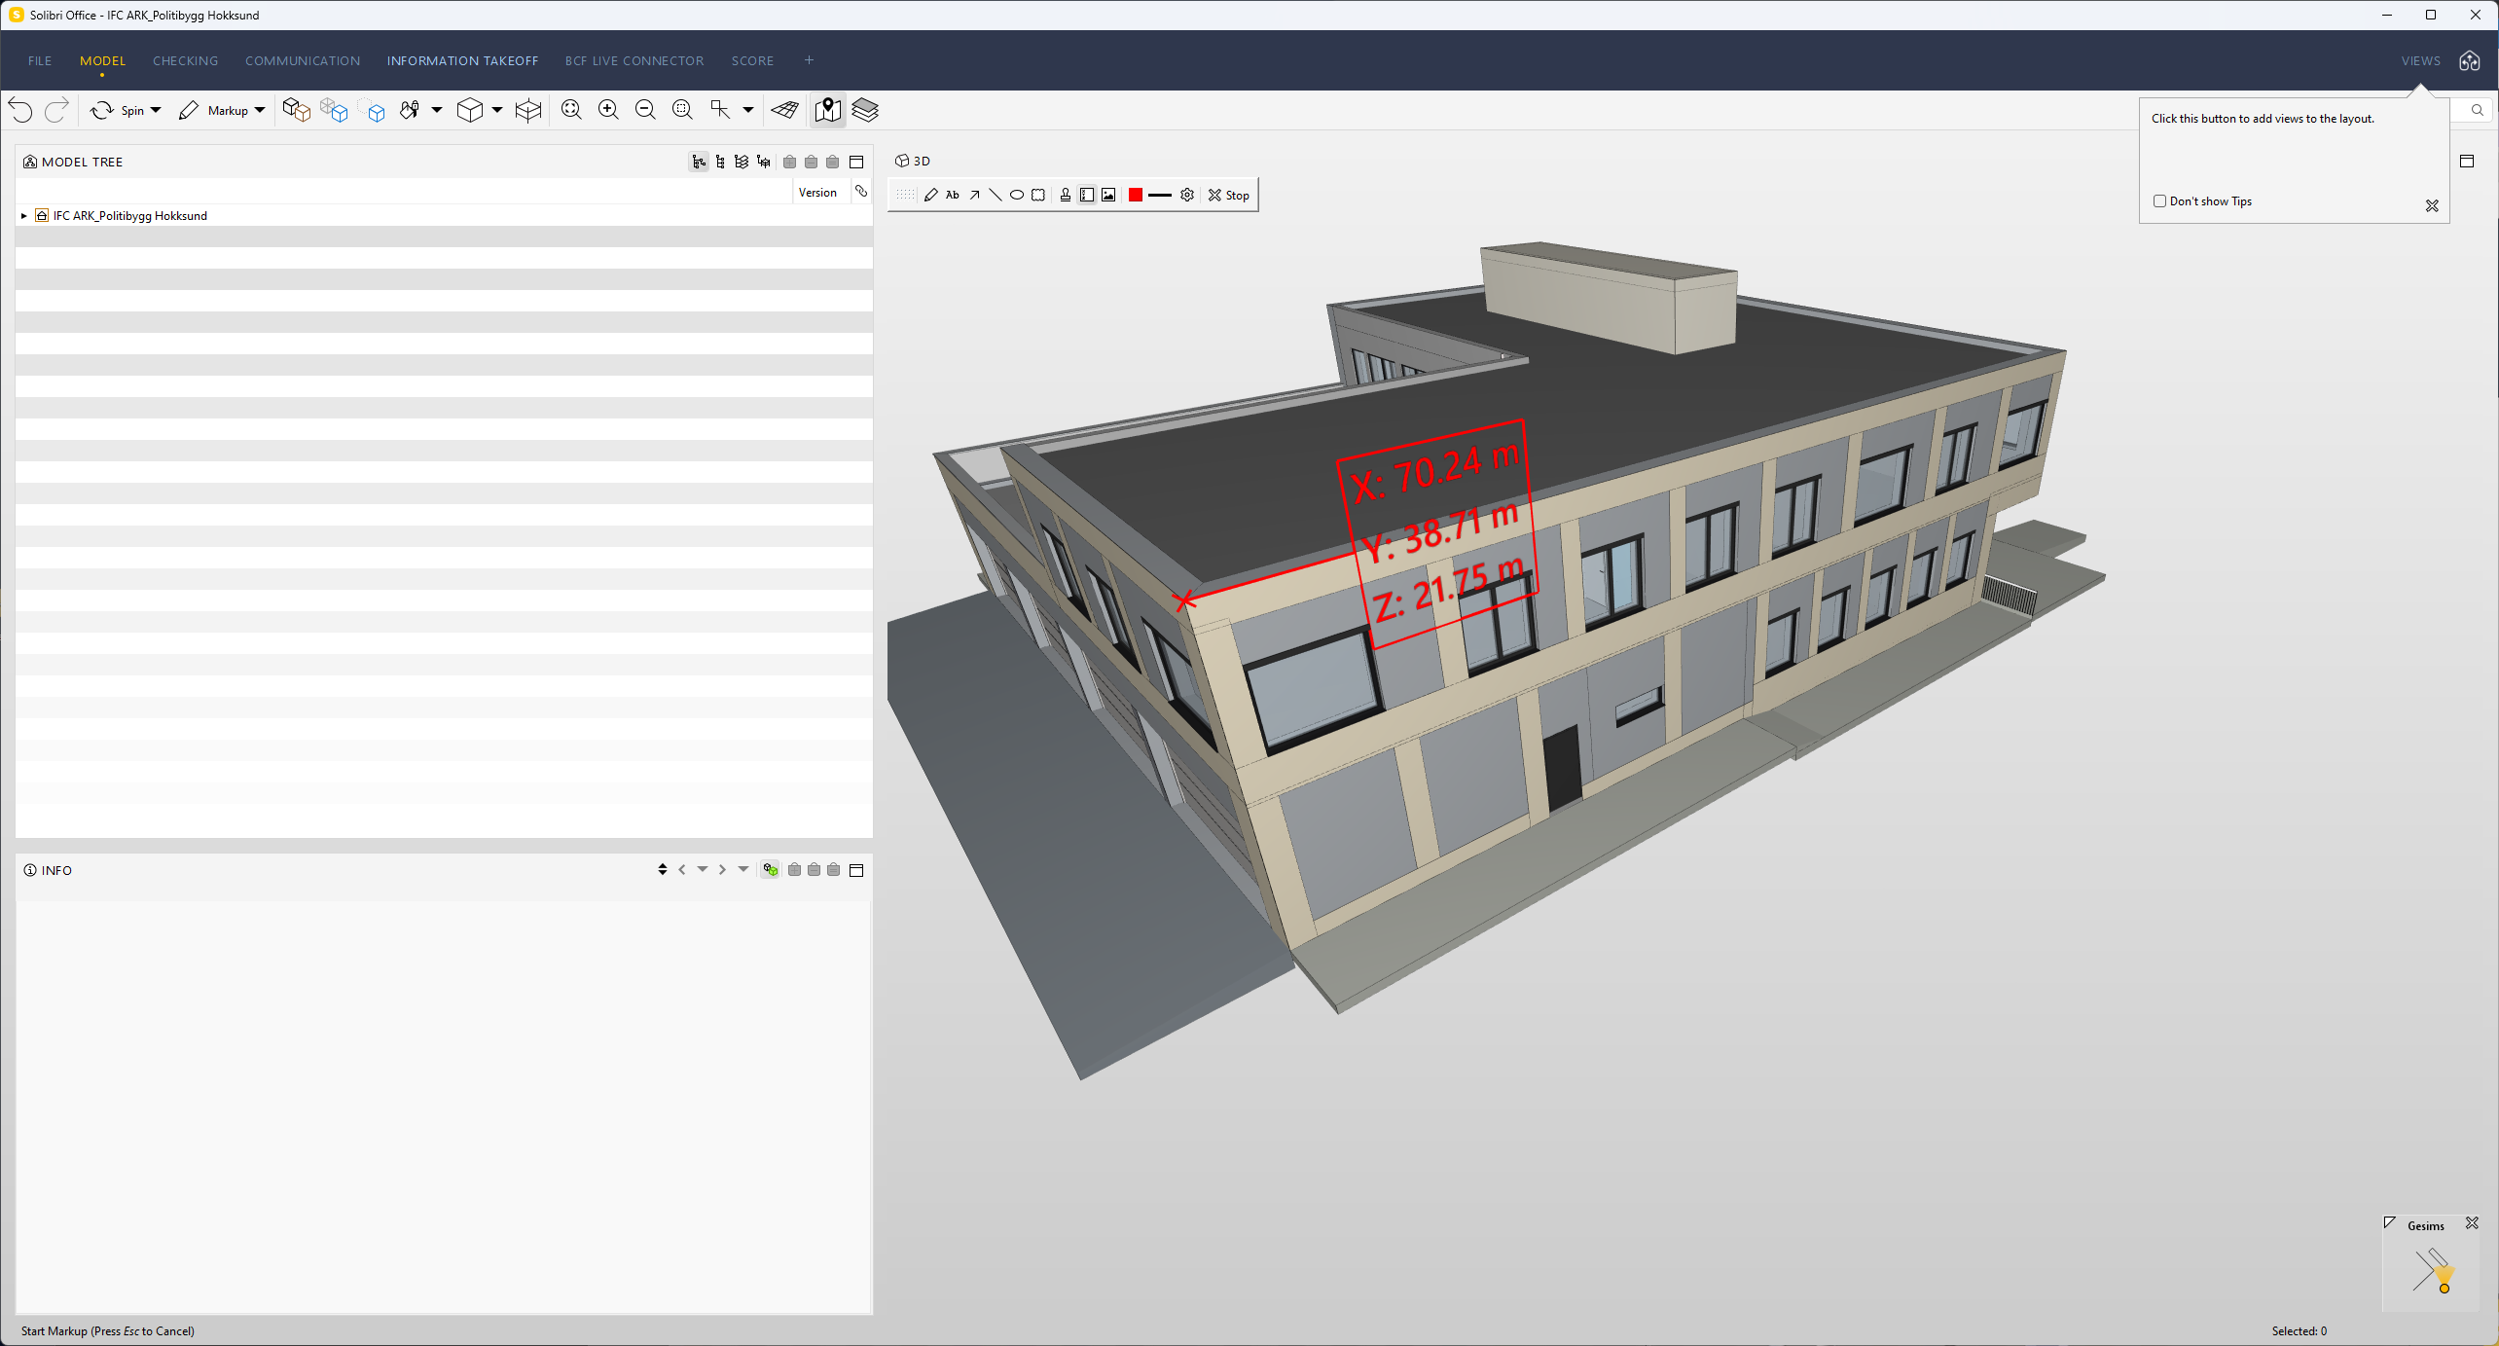This screenshot has height=1346, width=2499.
Task: Click the VIEWS button
Action: pyautogui.click(x=2420, y=60)
